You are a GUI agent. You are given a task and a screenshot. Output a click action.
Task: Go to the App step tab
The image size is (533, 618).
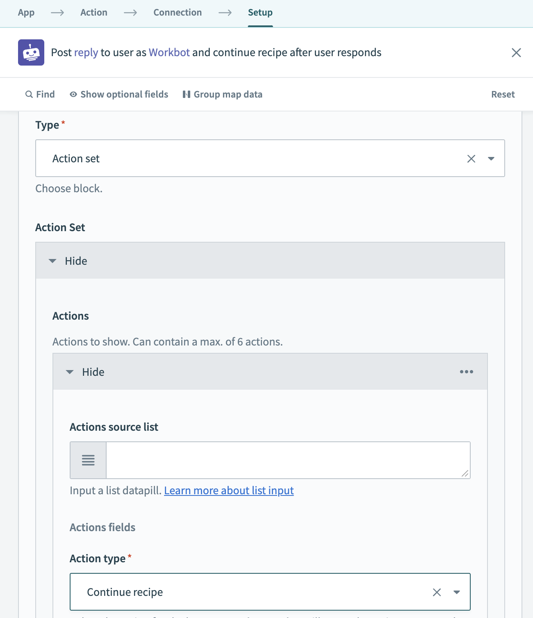pyautogui.click(x=26, y=13)
